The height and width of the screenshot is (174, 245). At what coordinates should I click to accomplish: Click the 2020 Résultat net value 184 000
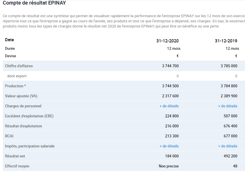[172, 156]
